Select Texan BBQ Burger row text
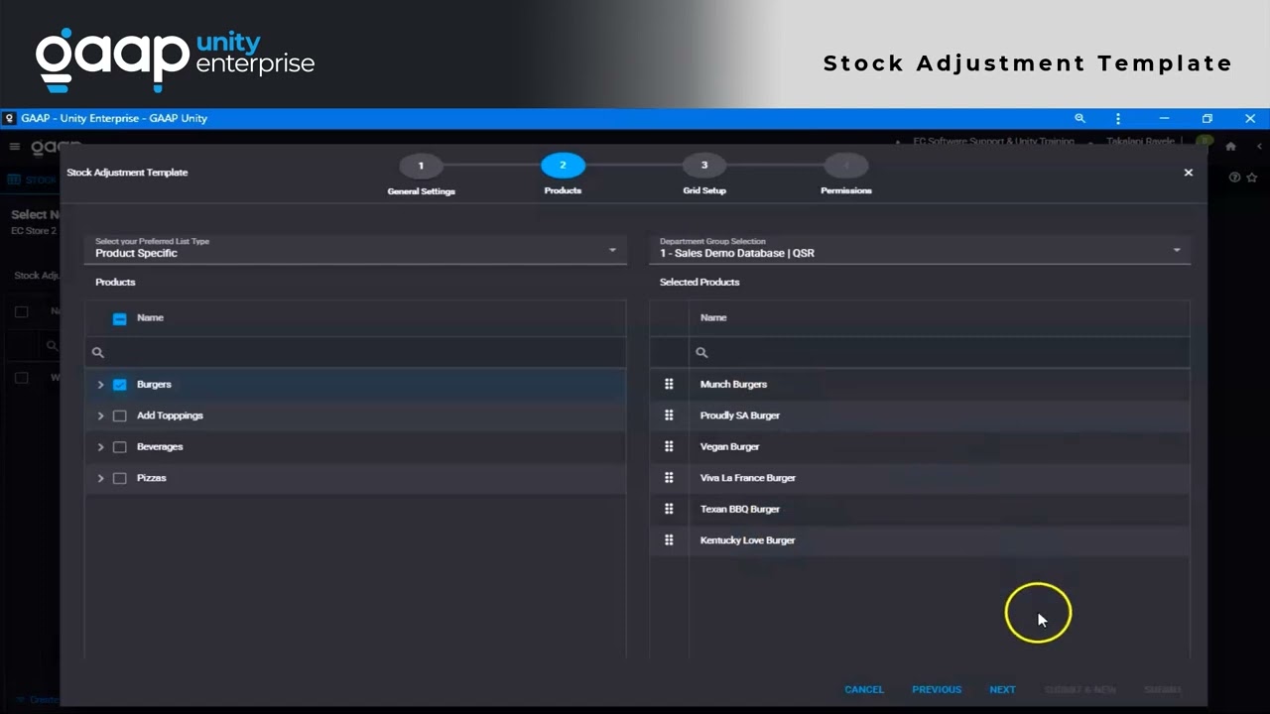The width and height of the screenshot is (1270, 714). 740,509
